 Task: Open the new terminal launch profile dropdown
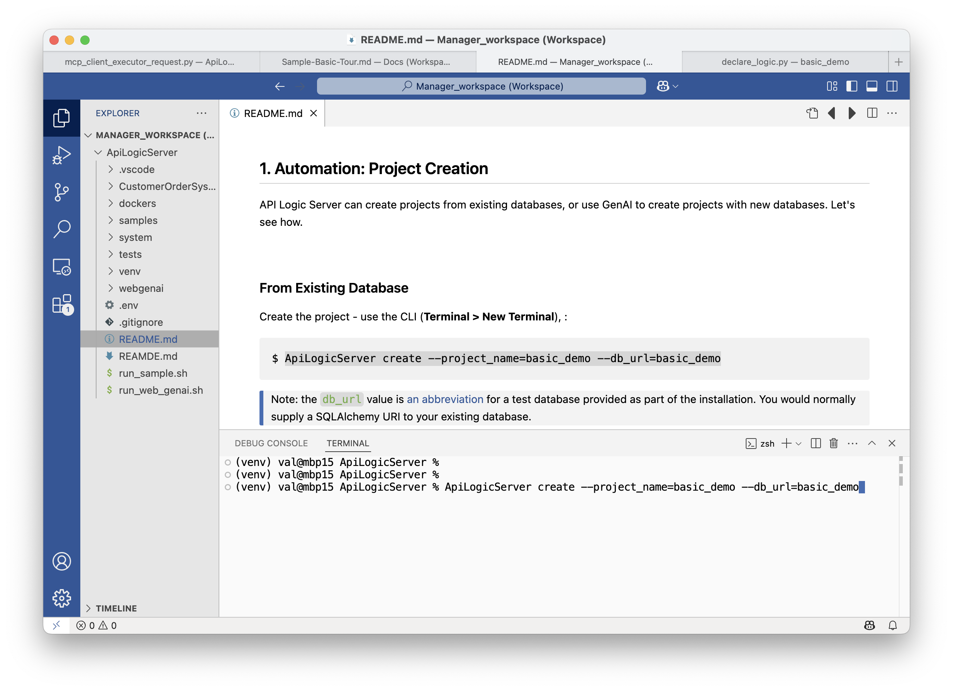(799, 443)
